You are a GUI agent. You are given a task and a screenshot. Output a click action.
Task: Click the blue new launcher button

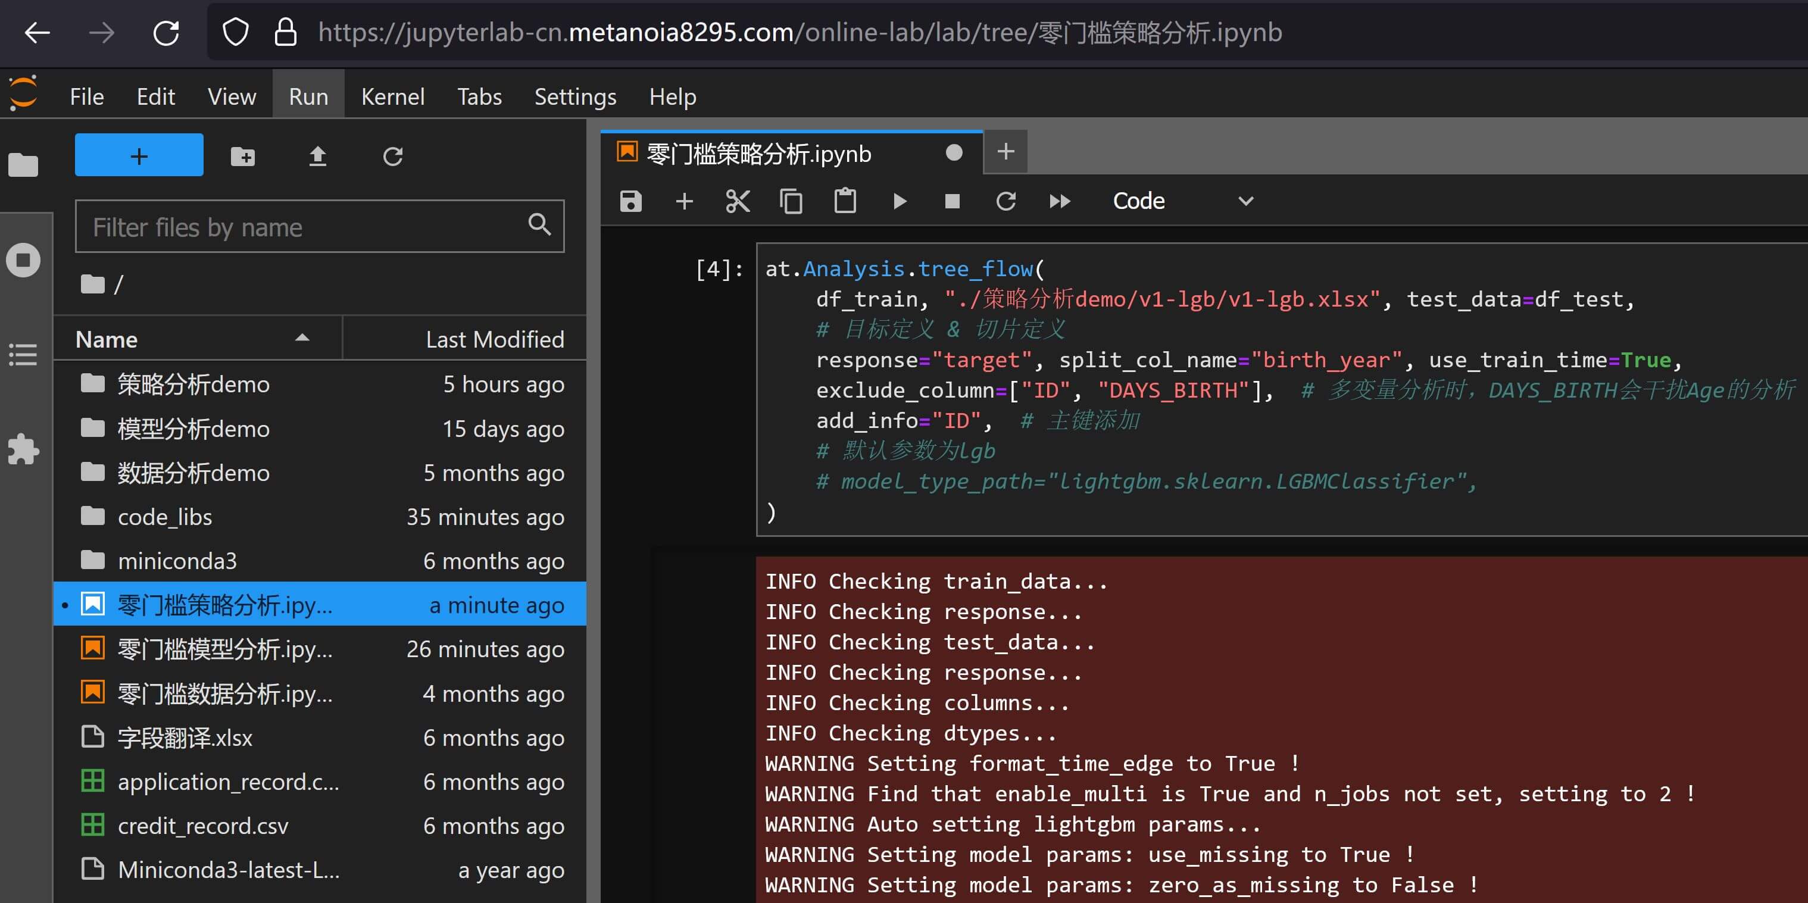(x=139, y=155)
